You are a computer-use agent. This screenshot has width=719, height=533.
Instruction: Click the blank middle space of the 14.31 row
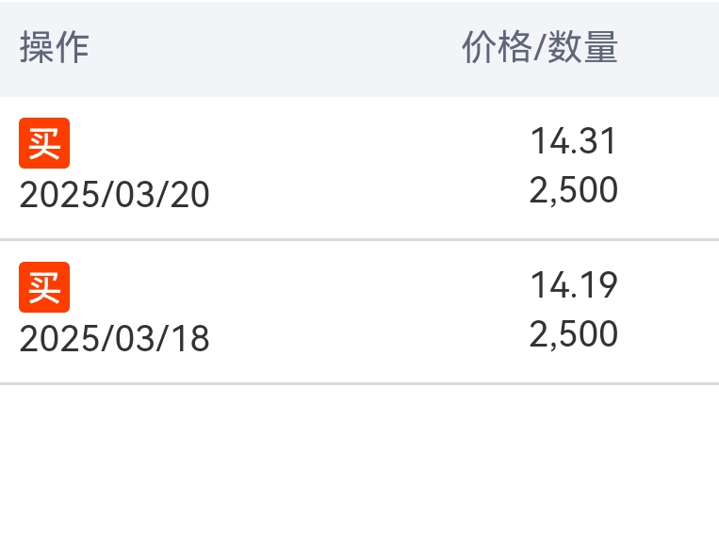click(x=367, y=168)
